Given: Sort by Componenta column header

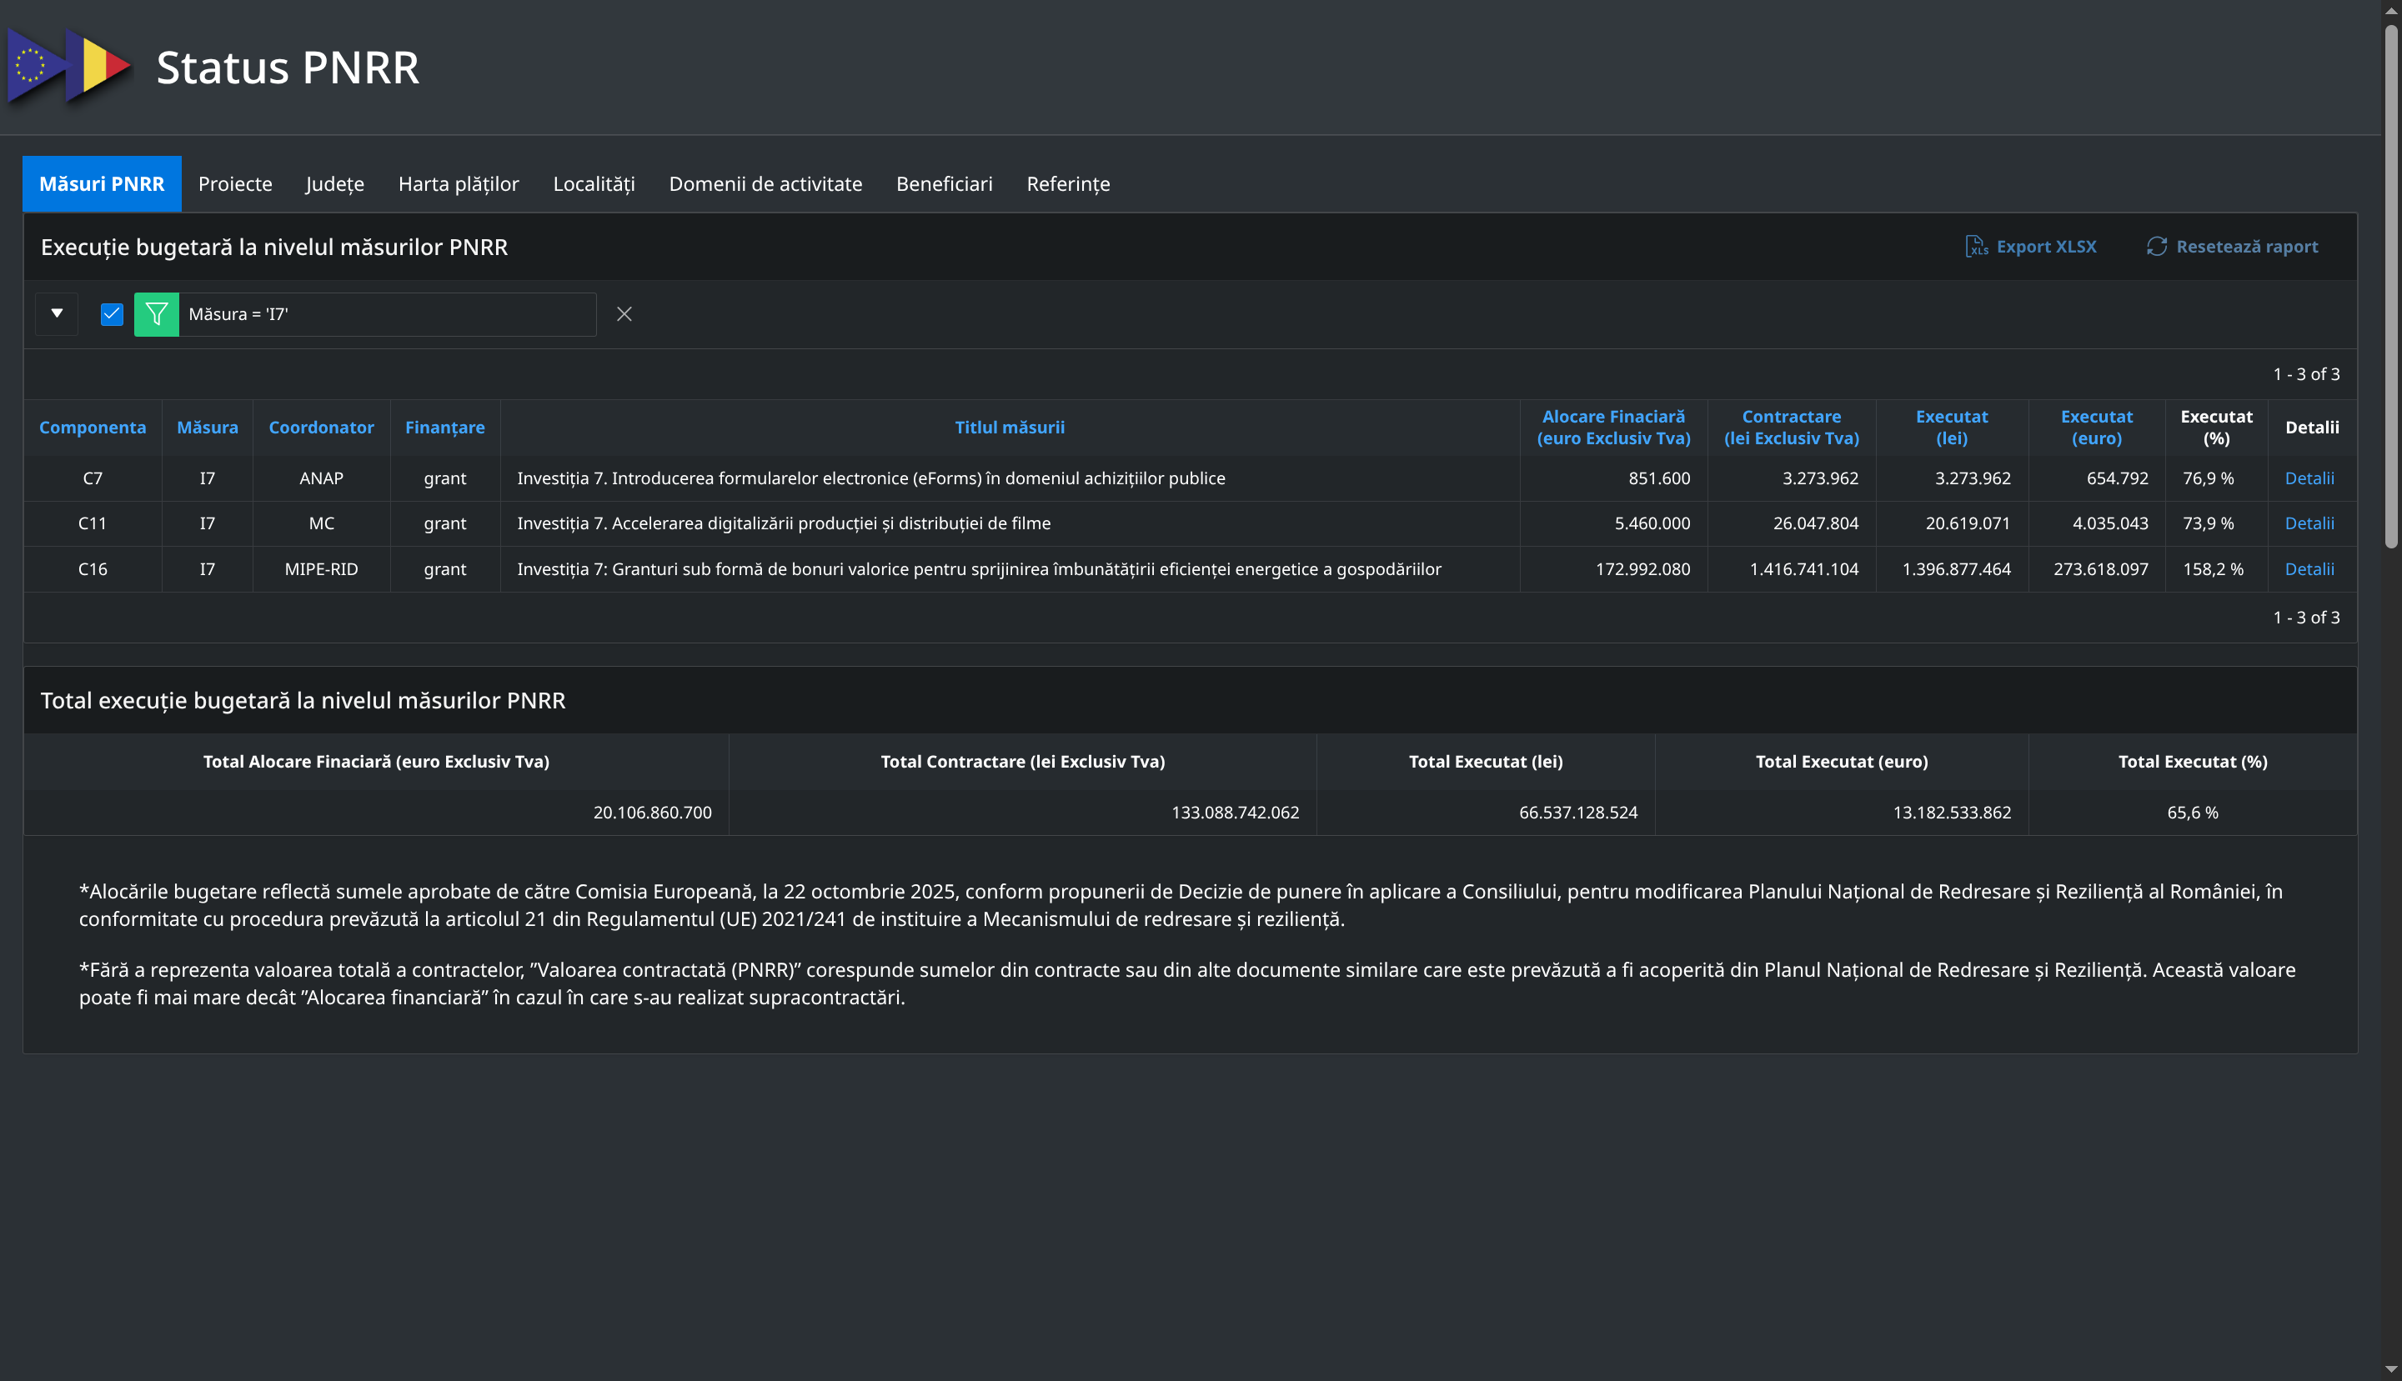Looking at the screenshot, I should 92,428.
